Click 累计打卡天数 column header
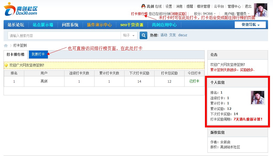The width and height of the screenshot is (273, 156). tap(109, 73)
